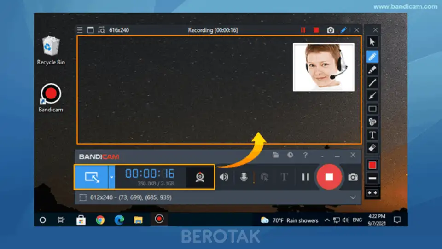This screenshot has height=249, width=442.
Task: Open the volume tray icon
Action: click(346, 220)
